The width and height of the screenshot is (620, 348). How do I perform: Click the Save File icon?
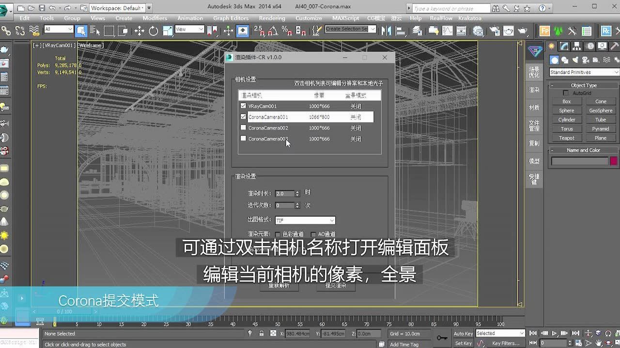tap(42, 8)
